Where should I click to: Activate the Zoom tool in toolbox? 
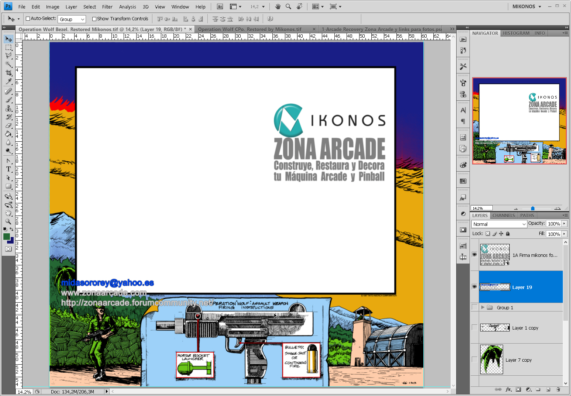click(x=8, y=221)
